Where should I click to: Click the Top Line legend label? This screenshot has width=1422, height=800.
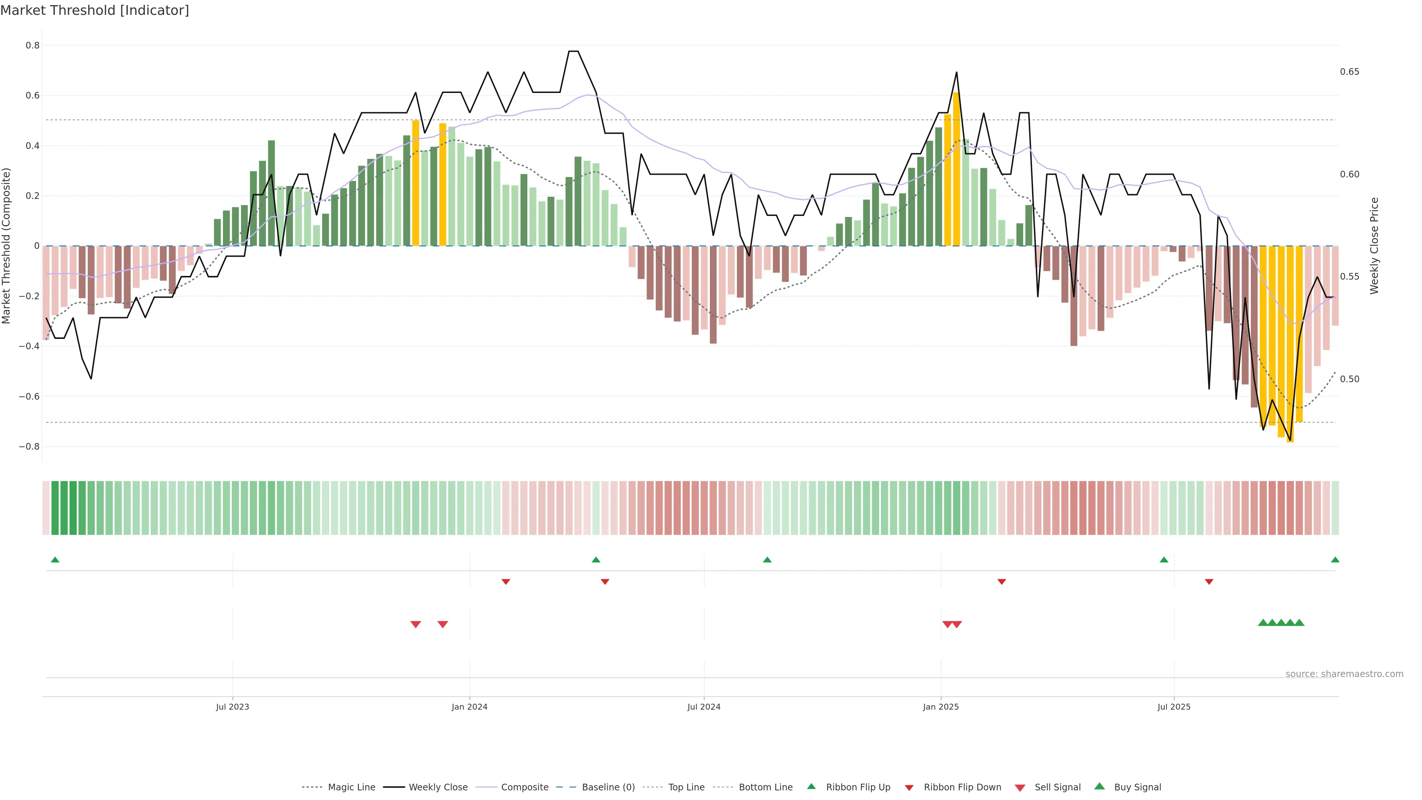point(686,787)
